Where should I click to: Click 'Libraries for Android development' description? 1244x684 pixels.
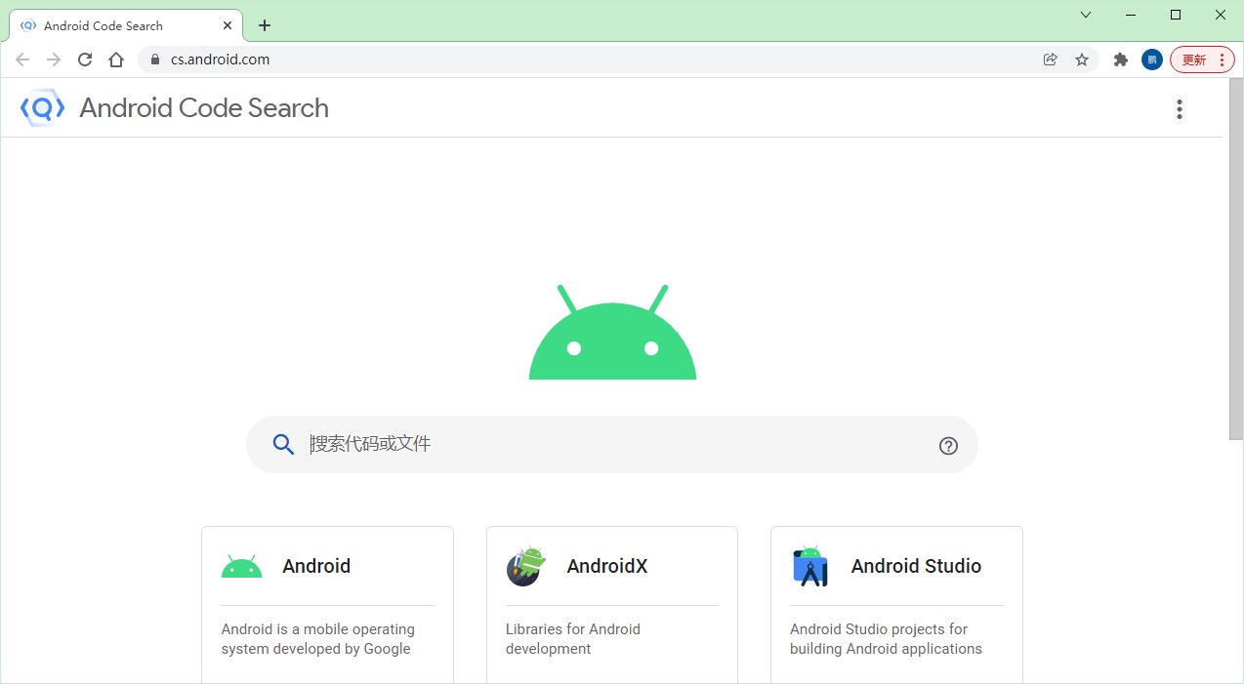click(573, 639)
